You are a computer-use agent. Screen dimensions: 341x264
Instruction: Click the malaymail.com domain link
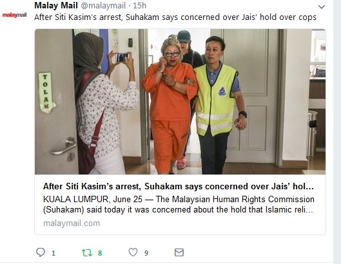click(x=72, y=223)
